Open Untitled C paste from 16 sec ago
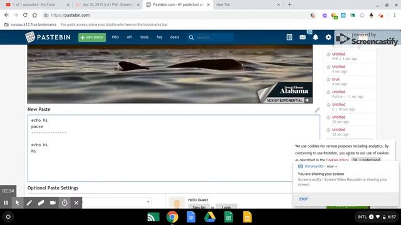 point(338,104)
